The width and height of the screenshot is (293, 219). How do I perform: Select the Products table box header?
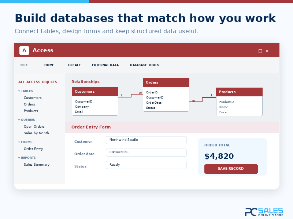(x=239, y=92)
